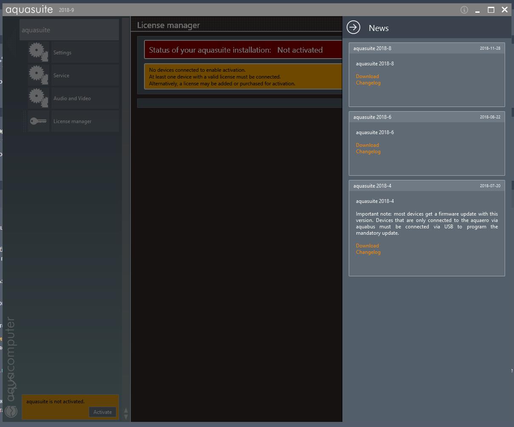Viewport: 514px width, 427px height.
Task: Click the Audio and Video gear icon
Action: [x=39, y=98]
